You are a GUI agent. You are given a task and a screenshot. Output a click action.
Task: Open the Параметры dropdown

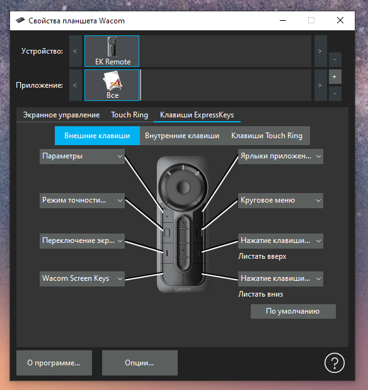coord(82,157)
